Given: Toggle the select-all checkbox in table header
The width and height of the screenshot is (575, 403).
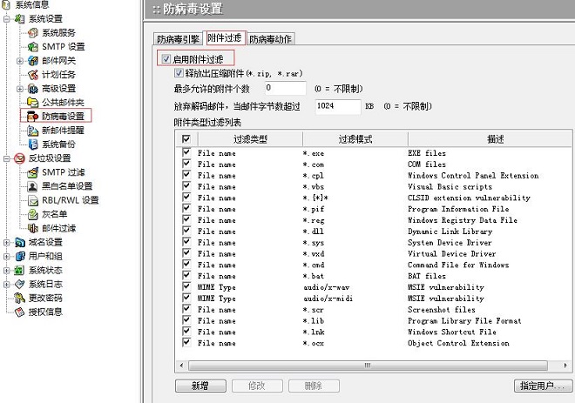Looking at the screenshot, I should (x=186, y=139).
